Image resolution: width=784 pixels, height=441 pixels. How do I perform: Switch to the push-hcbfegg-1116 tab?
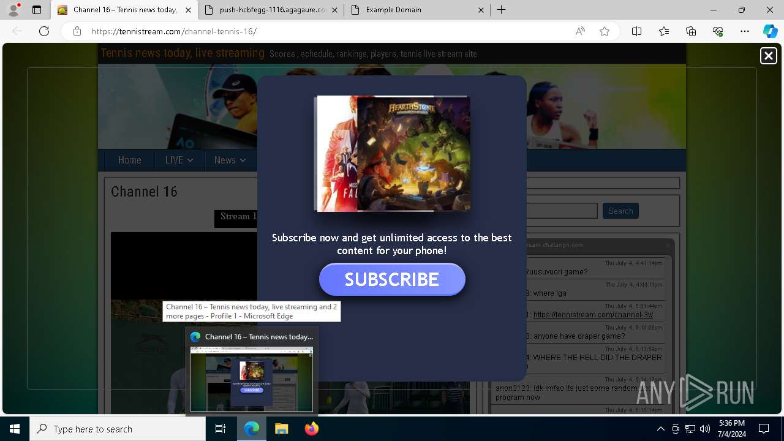click(271, 10)
